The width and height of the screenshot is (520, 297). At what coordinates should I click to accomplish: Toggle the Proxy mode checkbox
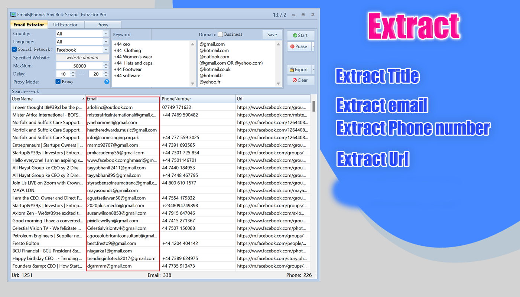(58, 81)
